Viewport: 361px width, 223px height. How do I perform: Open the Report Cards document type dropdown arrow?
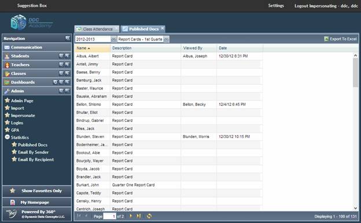166,39
